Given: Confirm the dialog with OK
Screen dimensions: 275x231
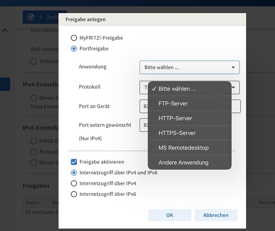Looking at the screenshot, I should pyautogui.click(x=170, y=215).
